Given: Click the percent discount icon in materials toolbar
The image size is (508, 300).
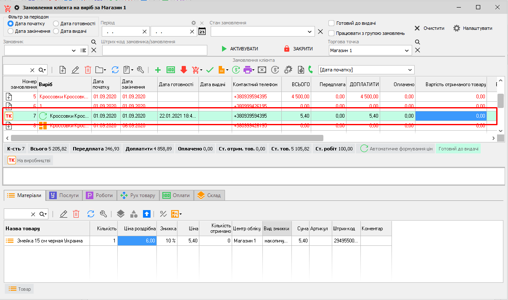Looking at the screenshot, I should 163,214.
